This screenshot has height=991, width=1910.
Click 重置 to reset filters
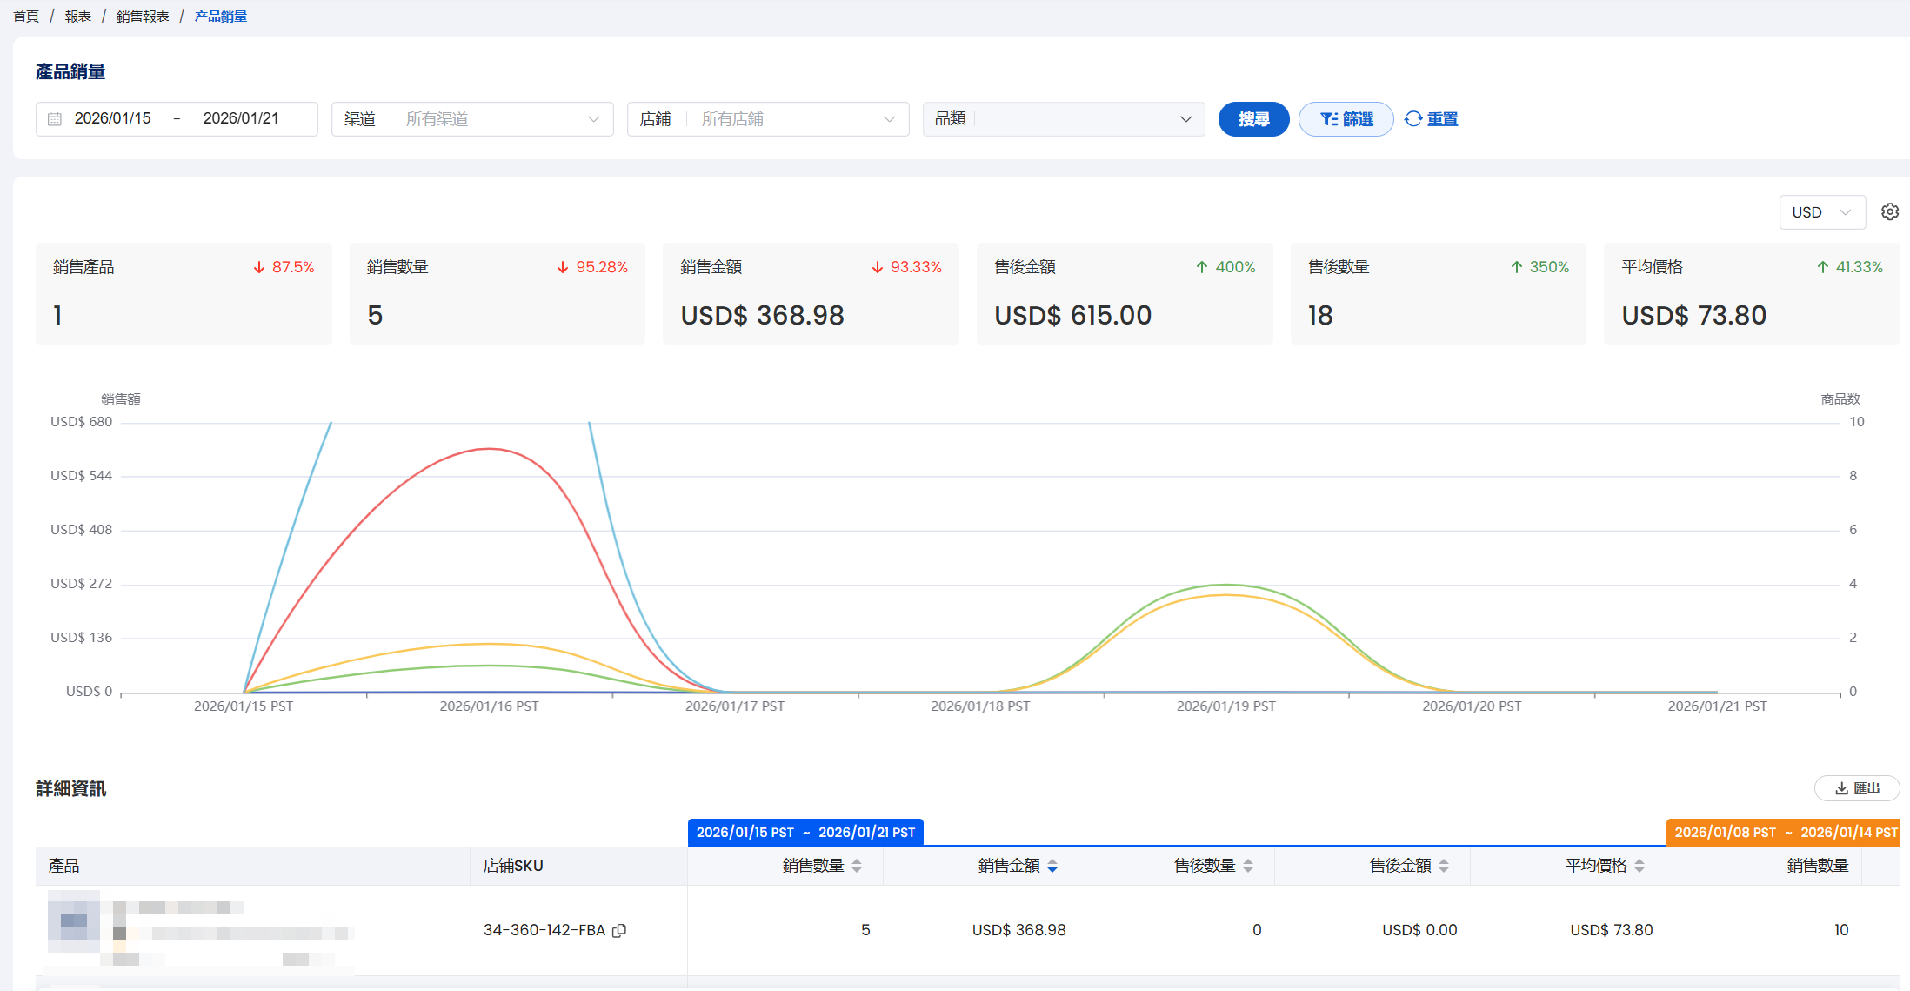pyautogui.click(x=1432, y=119)
